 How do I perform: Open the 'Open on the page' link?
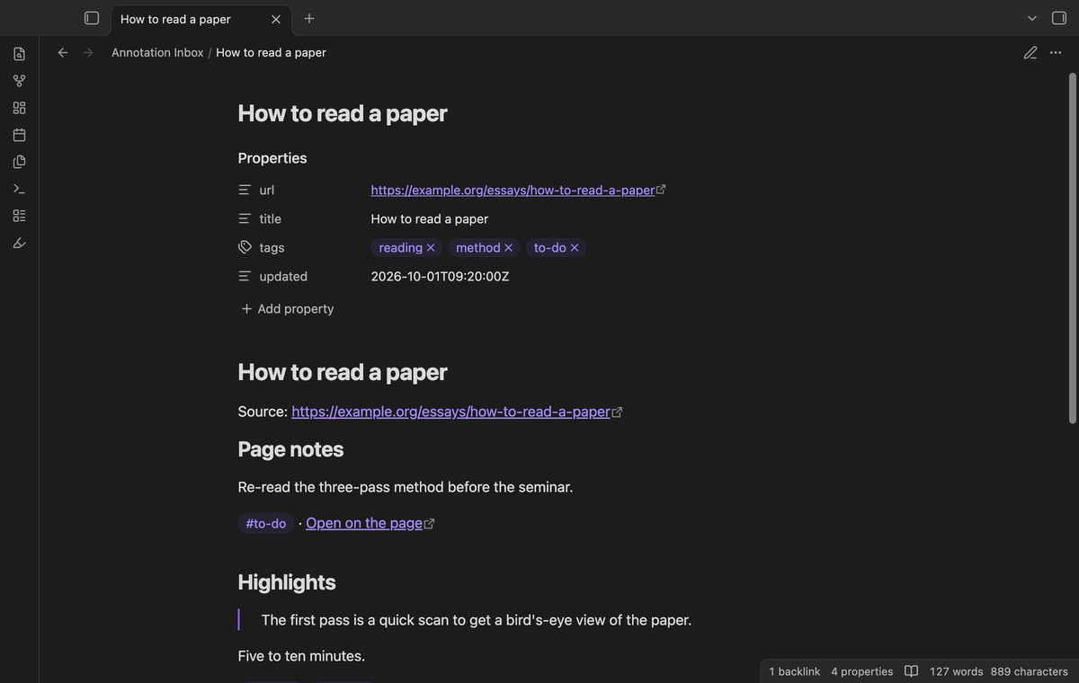tap(364, 523)
